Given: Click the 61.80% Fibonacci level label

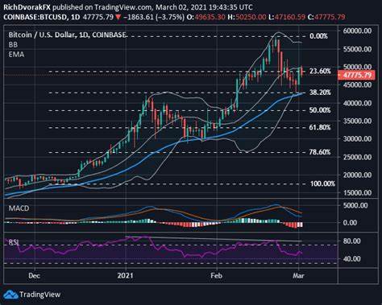Looking at the screenshot, I should (x=320, y=127).
